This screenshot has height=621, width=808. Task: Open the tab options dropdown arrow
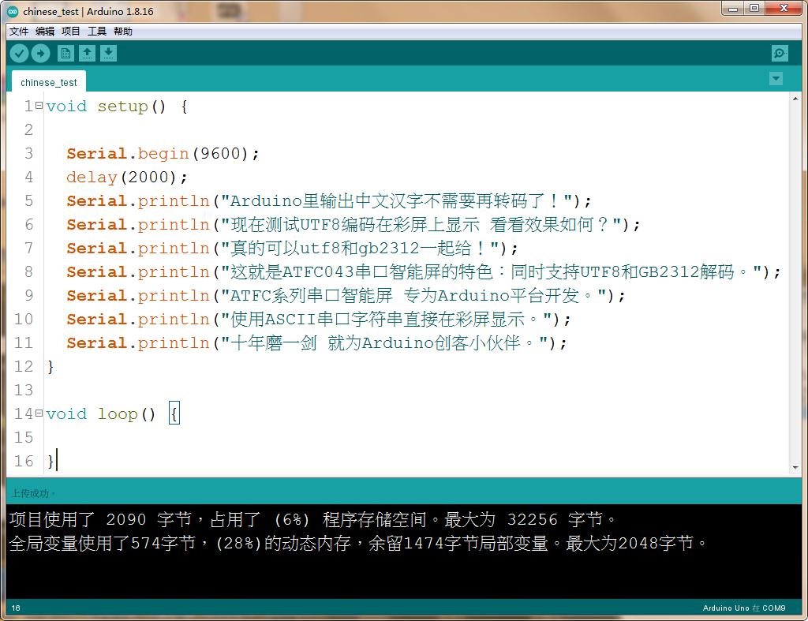776,78
